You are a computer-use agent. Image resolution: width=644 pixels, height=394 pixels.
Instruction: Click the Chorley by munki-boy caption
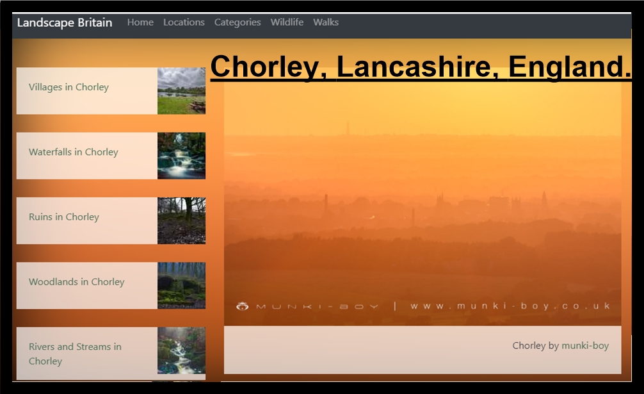[x=560, y=346]
